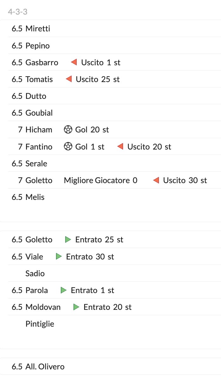Image resolution: width=221 pixels, height=377 pixels.
Task: Click the Gol 20 st text for Hicham
Action: click(92, 130)
